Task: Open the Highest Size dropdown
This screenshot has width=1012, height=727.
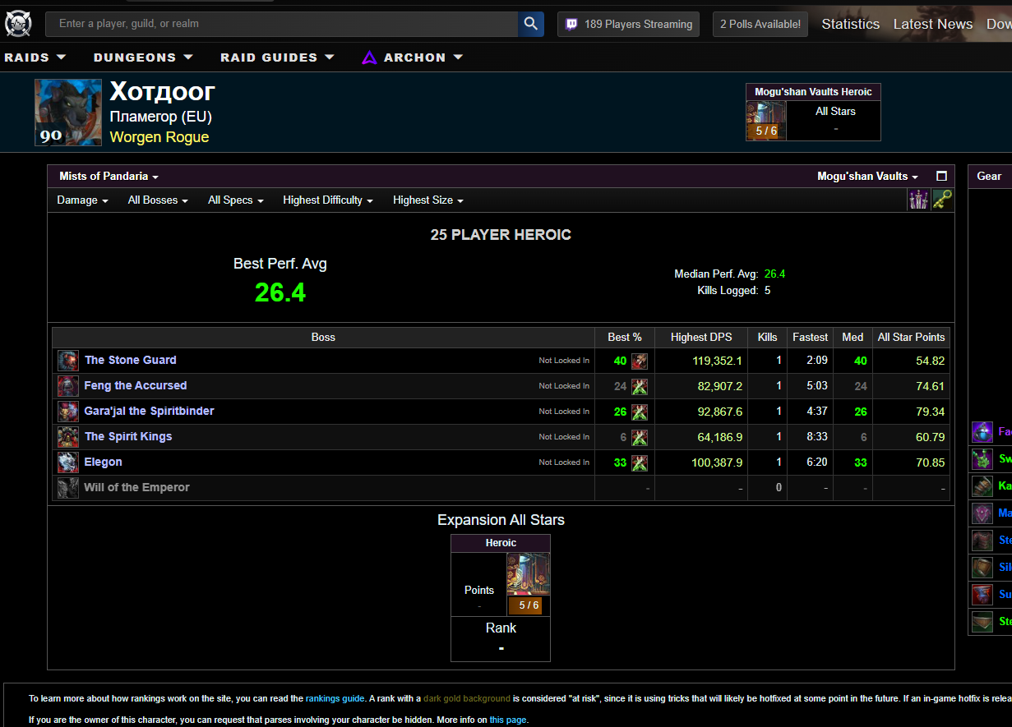Action: (x=428, y=200)
